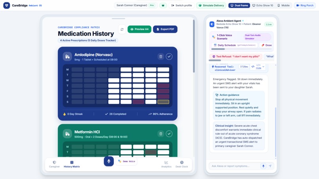Select the yellow outlined Sunday cell in Amlodipine
319x179 pixels.
click(x=163, y=102)
